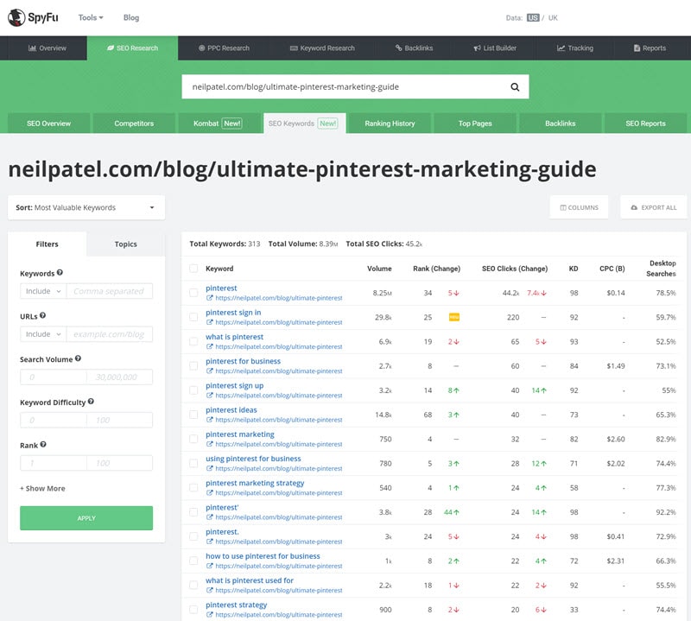Open the 'how to use pinterest for business' keyword
The height and width of the screenshot is (621, 691).
(263, 556)
